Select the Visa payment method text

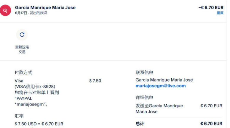[x=19, y=81]
